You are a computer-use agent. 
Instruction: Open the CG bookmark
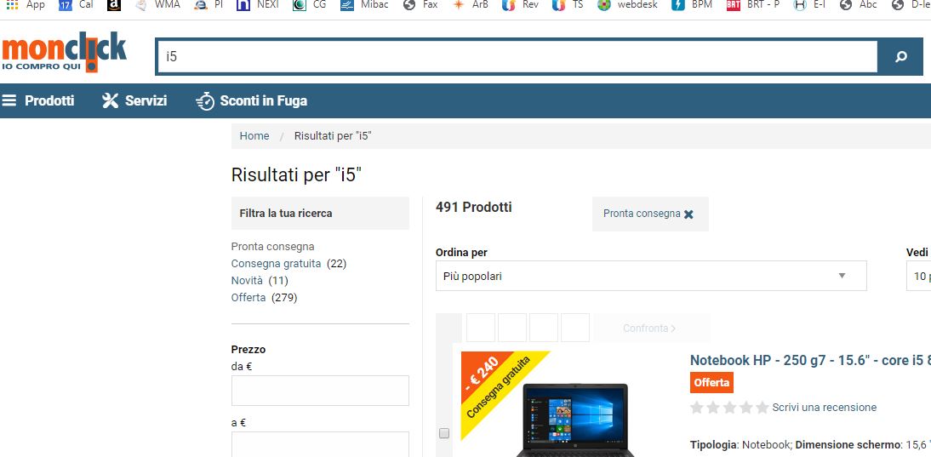310,5
